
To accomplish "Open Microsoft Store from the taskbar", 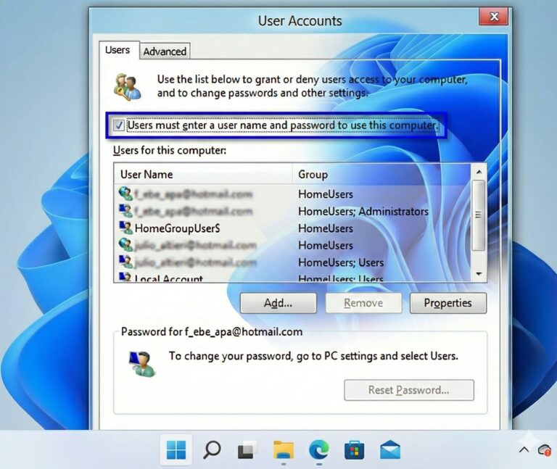I will tap(354, 450).
